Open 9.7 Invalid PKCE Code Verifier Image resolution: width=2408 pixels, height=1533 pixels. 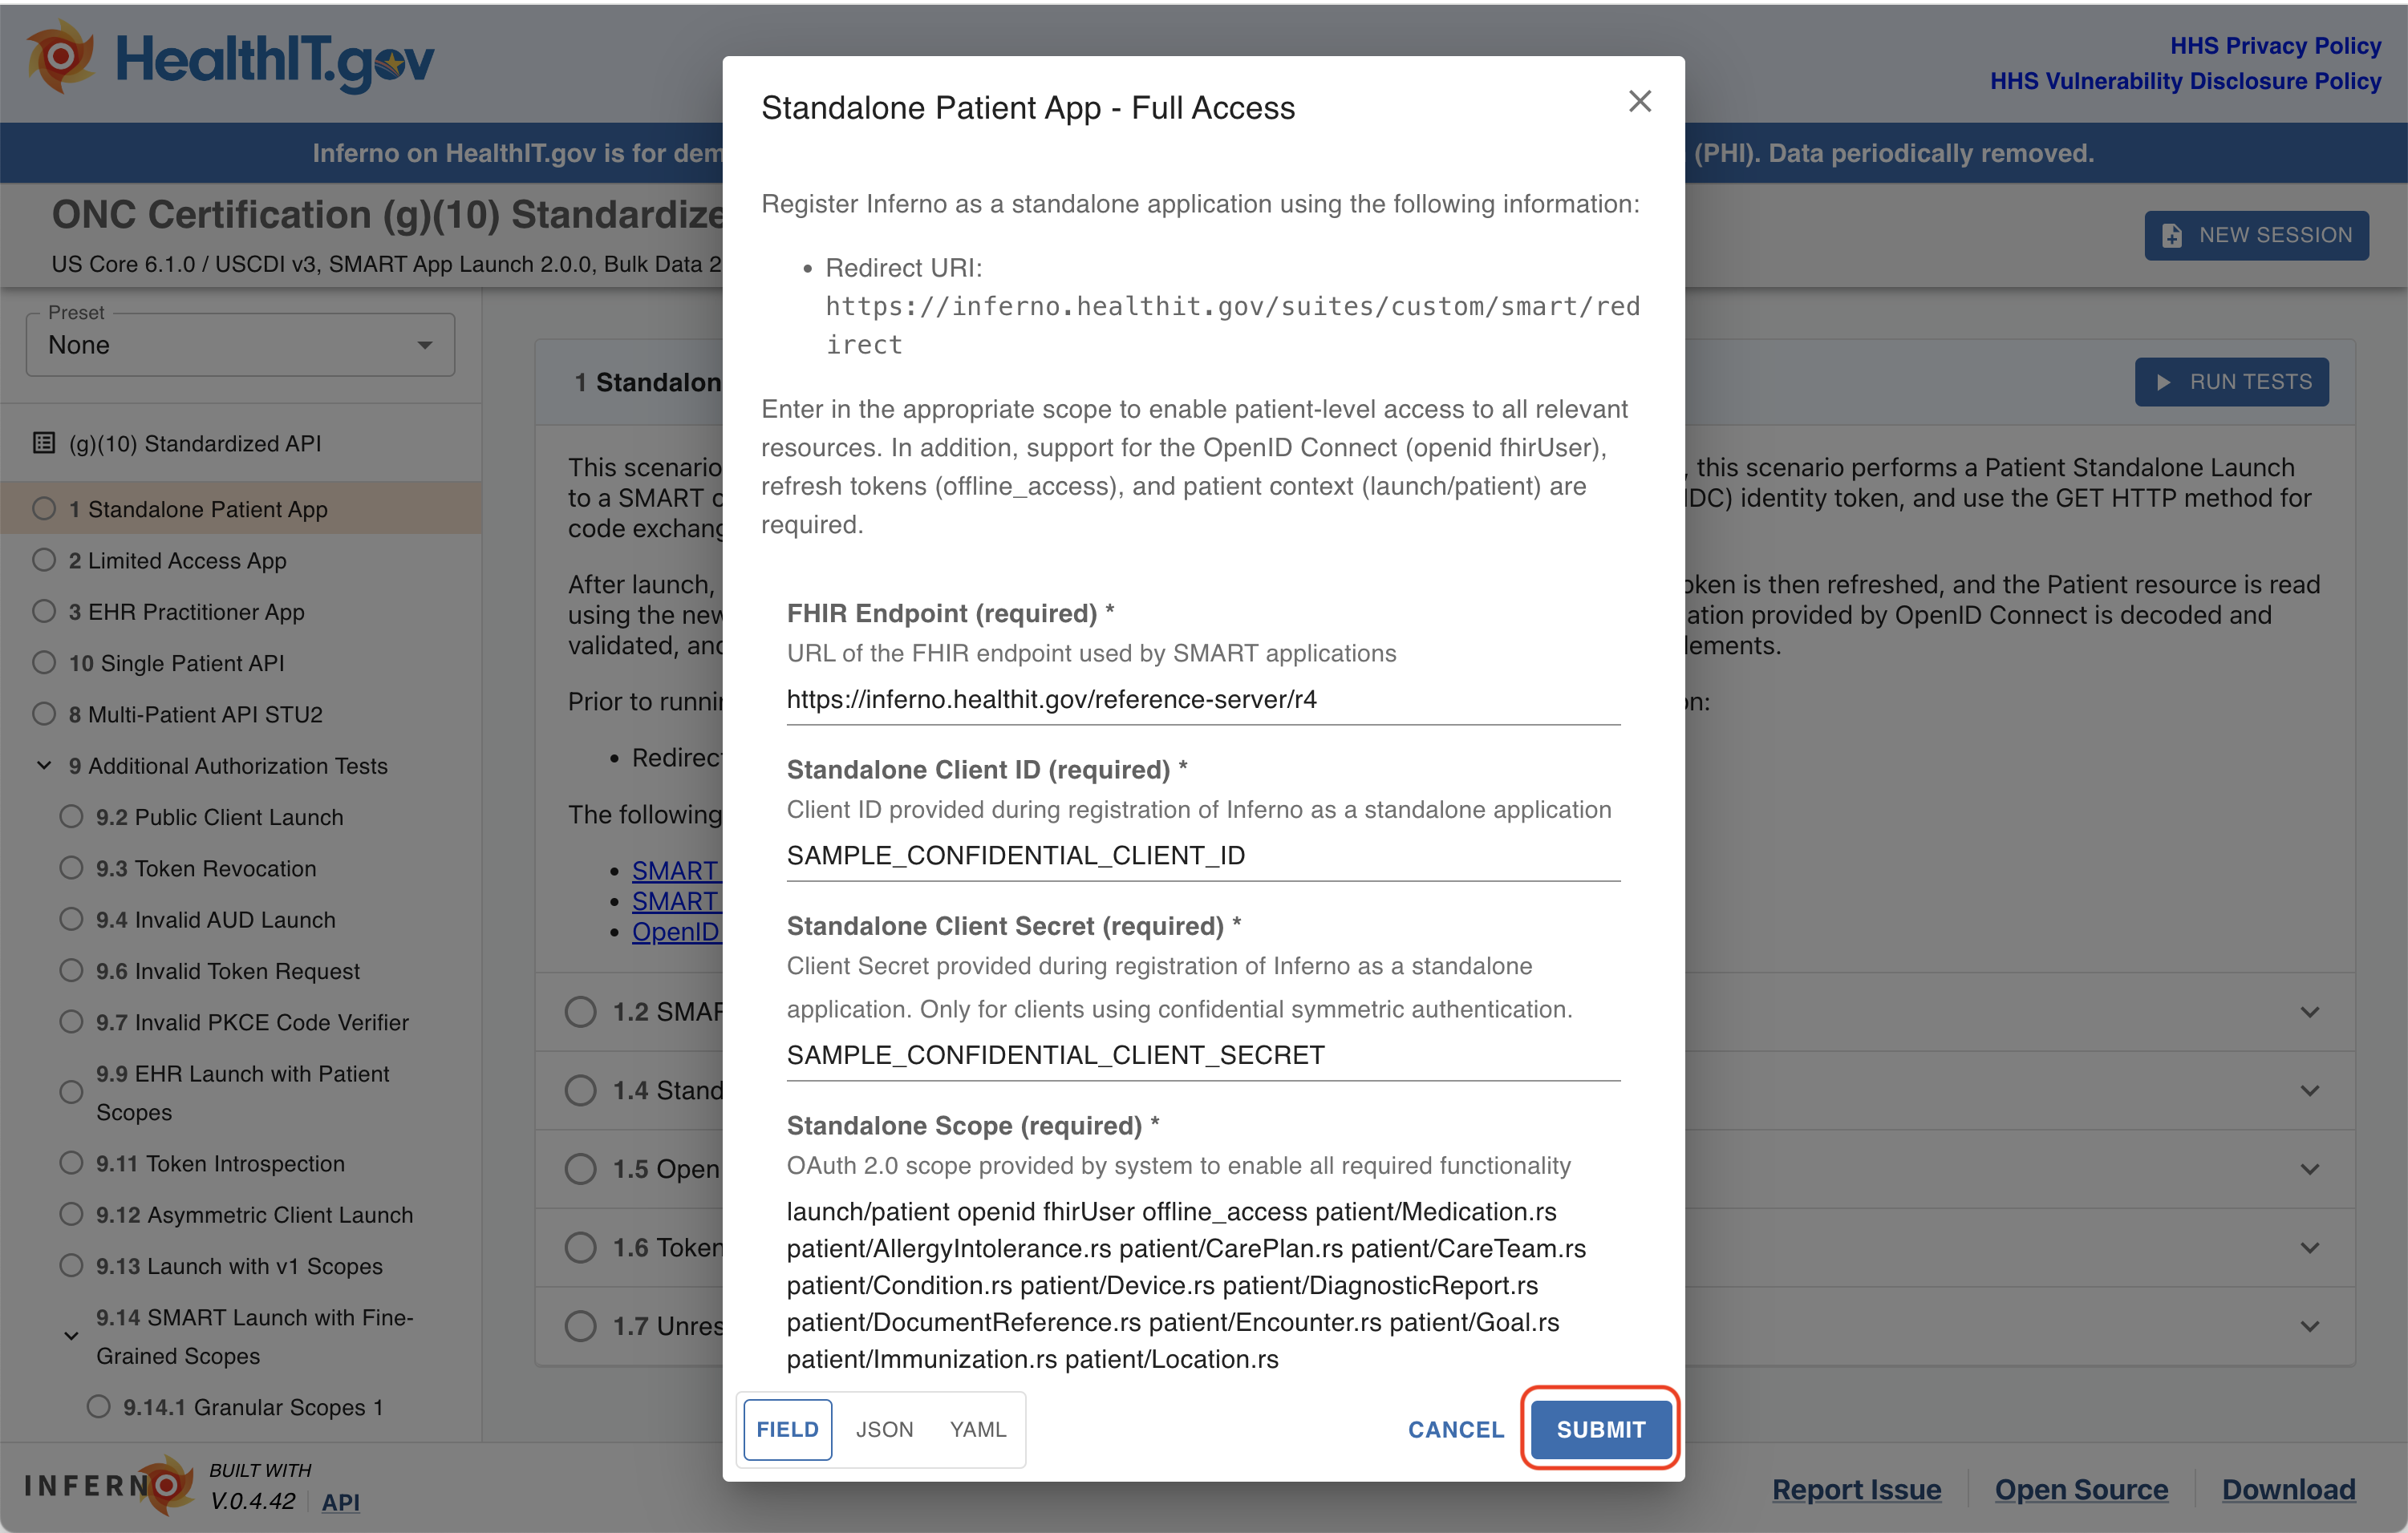click(x=252, y=1022)
